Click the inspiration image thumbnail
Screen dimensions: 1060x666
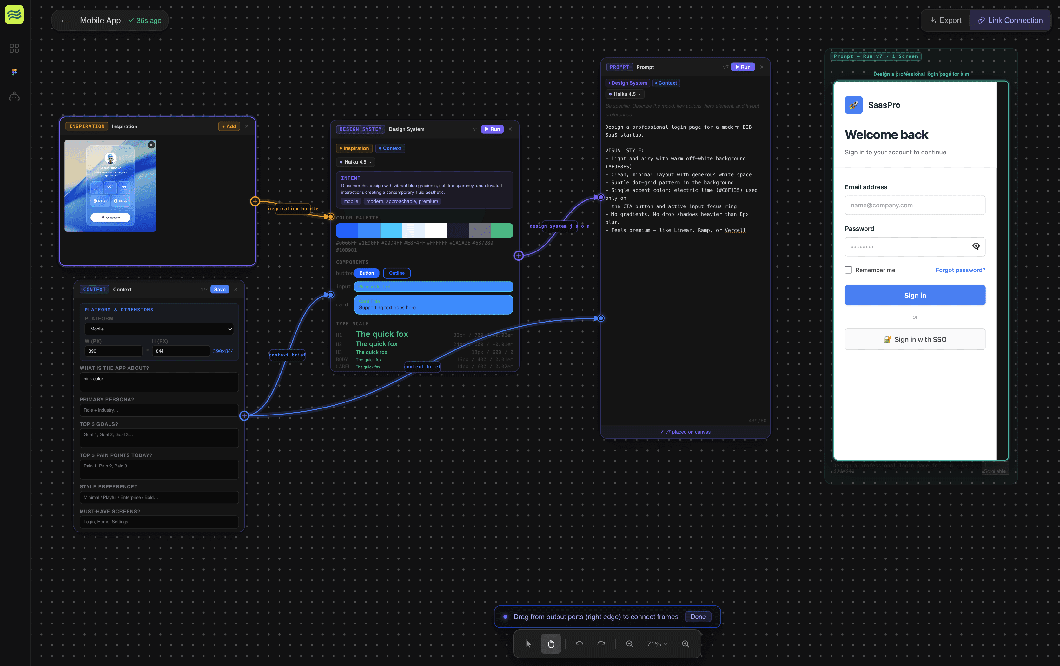click(x=110, y=186)
